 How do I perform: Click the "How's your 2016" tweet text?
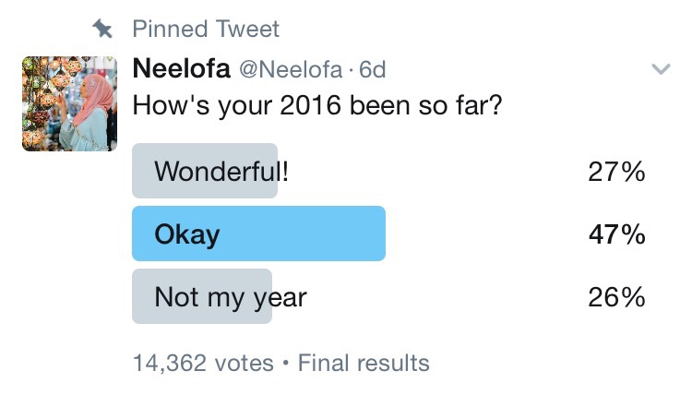click(x=317, y=104)
